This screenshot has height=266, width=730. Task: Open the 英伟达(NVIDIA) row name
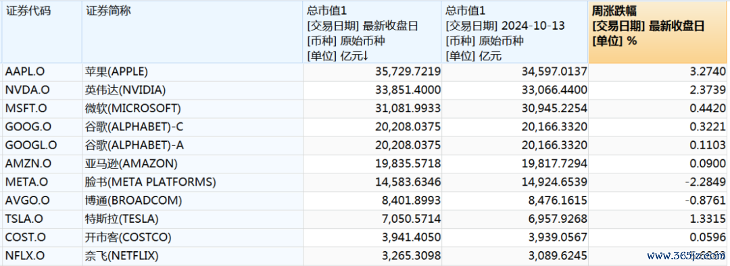[125, 90]
